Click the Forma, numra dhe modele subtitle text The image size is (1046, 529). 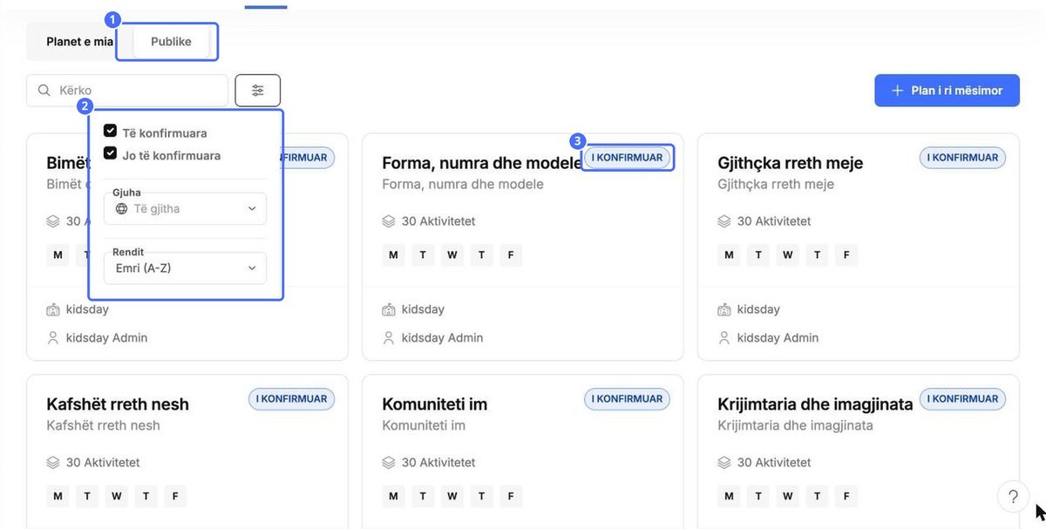point(463,185)
